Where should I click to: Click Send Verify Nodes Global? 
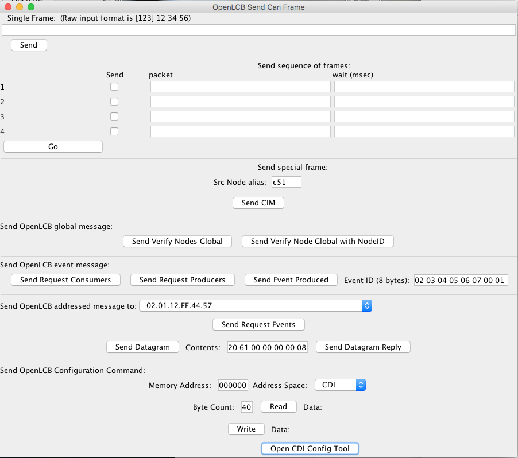click(x=177, y=241)
